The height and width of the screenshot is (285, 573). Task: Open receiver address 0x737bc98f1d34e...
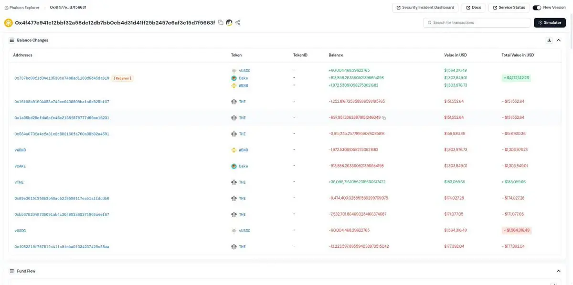(x=62, y=78)
